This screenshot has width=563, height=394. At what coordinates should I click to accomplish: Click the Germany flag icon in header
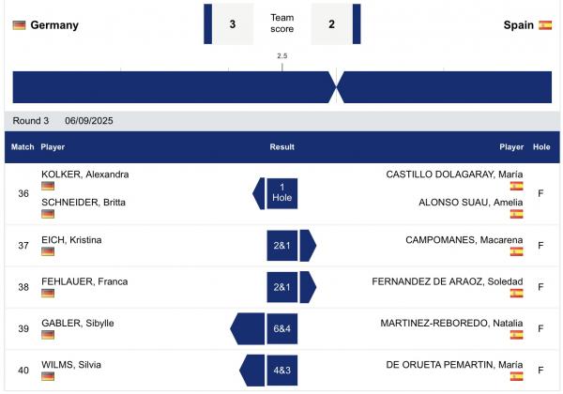(x=19, y=25)
